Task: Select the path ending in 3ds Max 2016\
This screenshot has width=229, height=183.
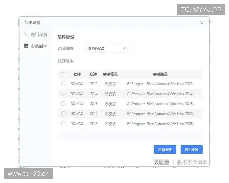Action: click(x=160, y=104)
